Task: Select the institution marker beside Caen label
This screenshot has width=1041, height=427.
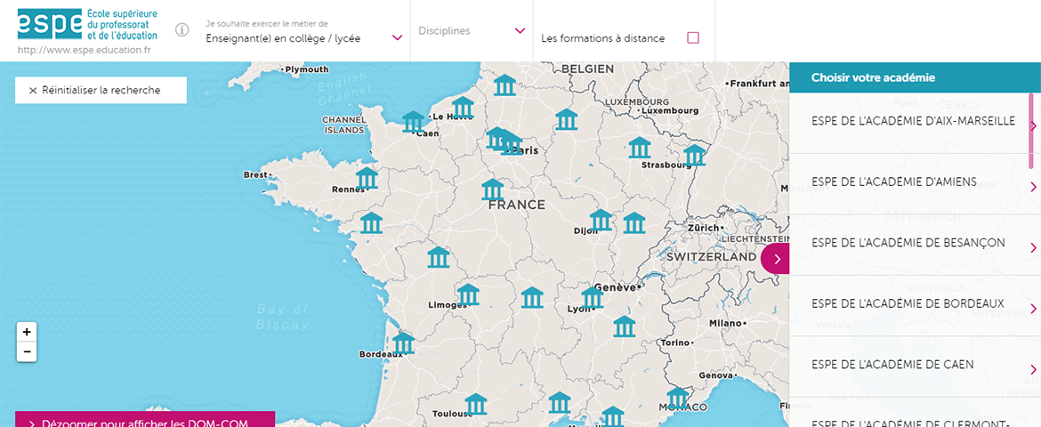Action: tap(413, 122)
